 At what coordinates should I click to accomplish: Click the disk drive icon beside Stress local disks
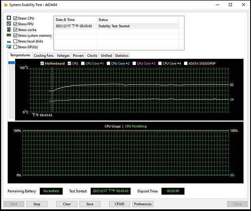(9, 42)
